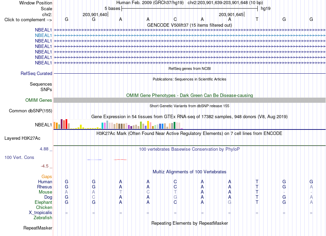Click the 203,901,640 position marker
The image size is (326, 236).
tap(95, 14)
